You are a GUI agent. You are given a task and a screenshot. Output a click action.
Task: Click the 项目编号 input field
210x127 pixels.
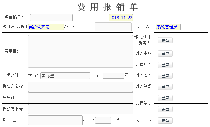(51, 17)
